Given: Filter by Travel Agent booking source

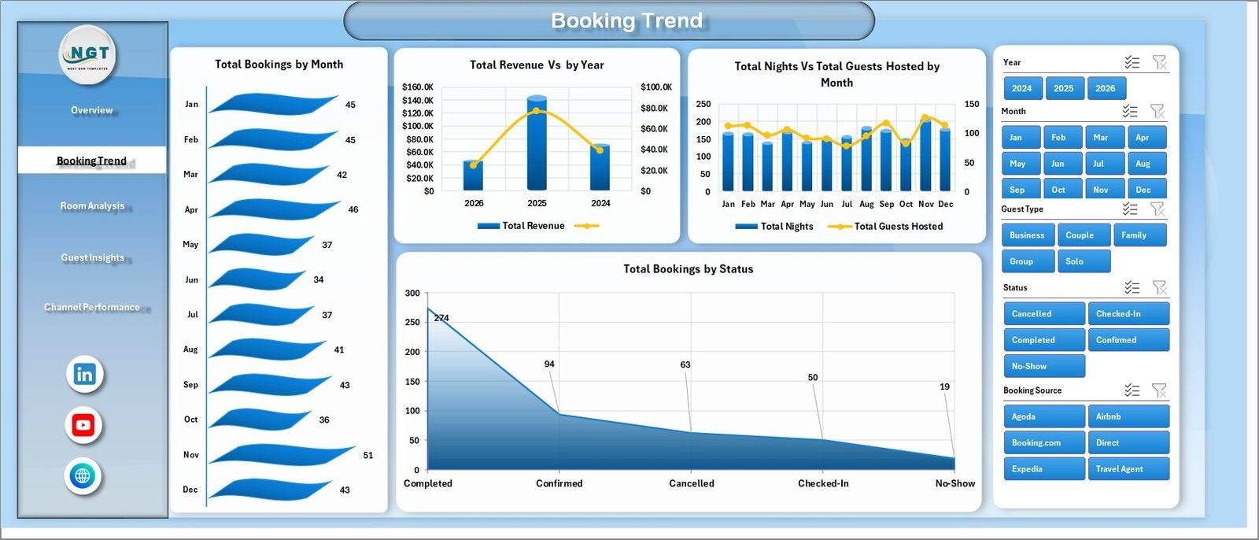Looking at the screenshot, I should pos(1128,468).
